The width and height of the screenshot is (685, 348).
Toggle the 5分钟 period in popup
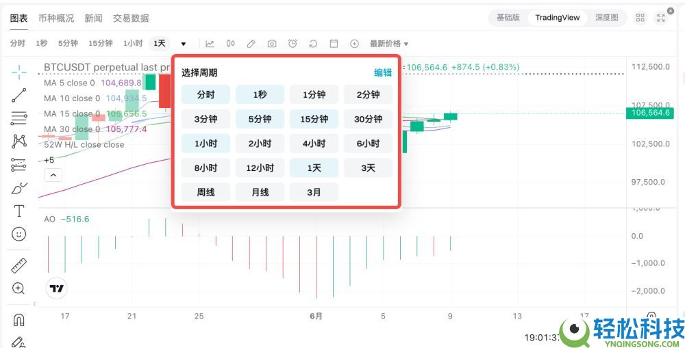260,119
